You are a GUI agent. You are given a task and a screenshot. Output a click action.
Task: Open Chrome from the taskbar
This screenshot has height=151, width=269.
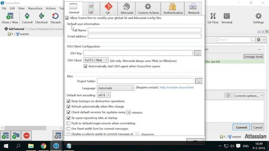pos(43,146)
